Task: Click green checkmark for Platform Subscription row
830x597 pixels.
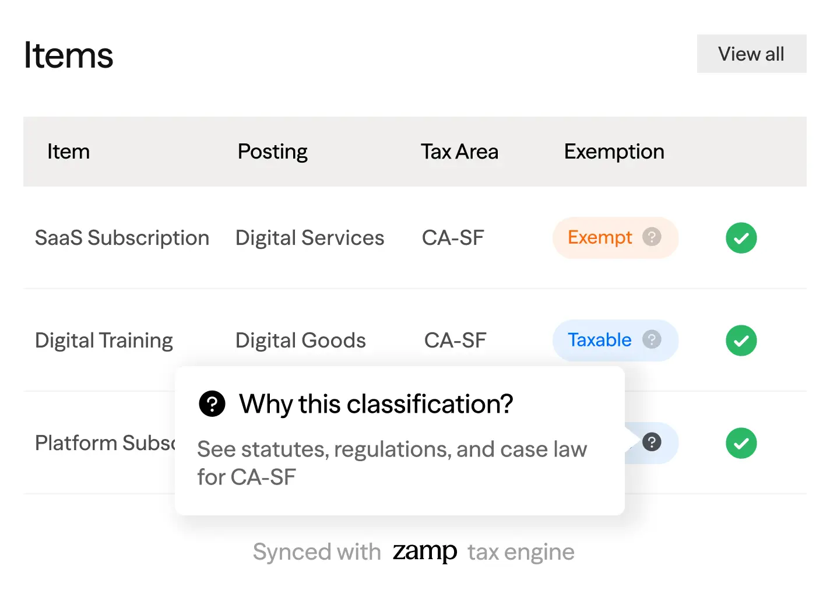Action: tap(741, 443)
